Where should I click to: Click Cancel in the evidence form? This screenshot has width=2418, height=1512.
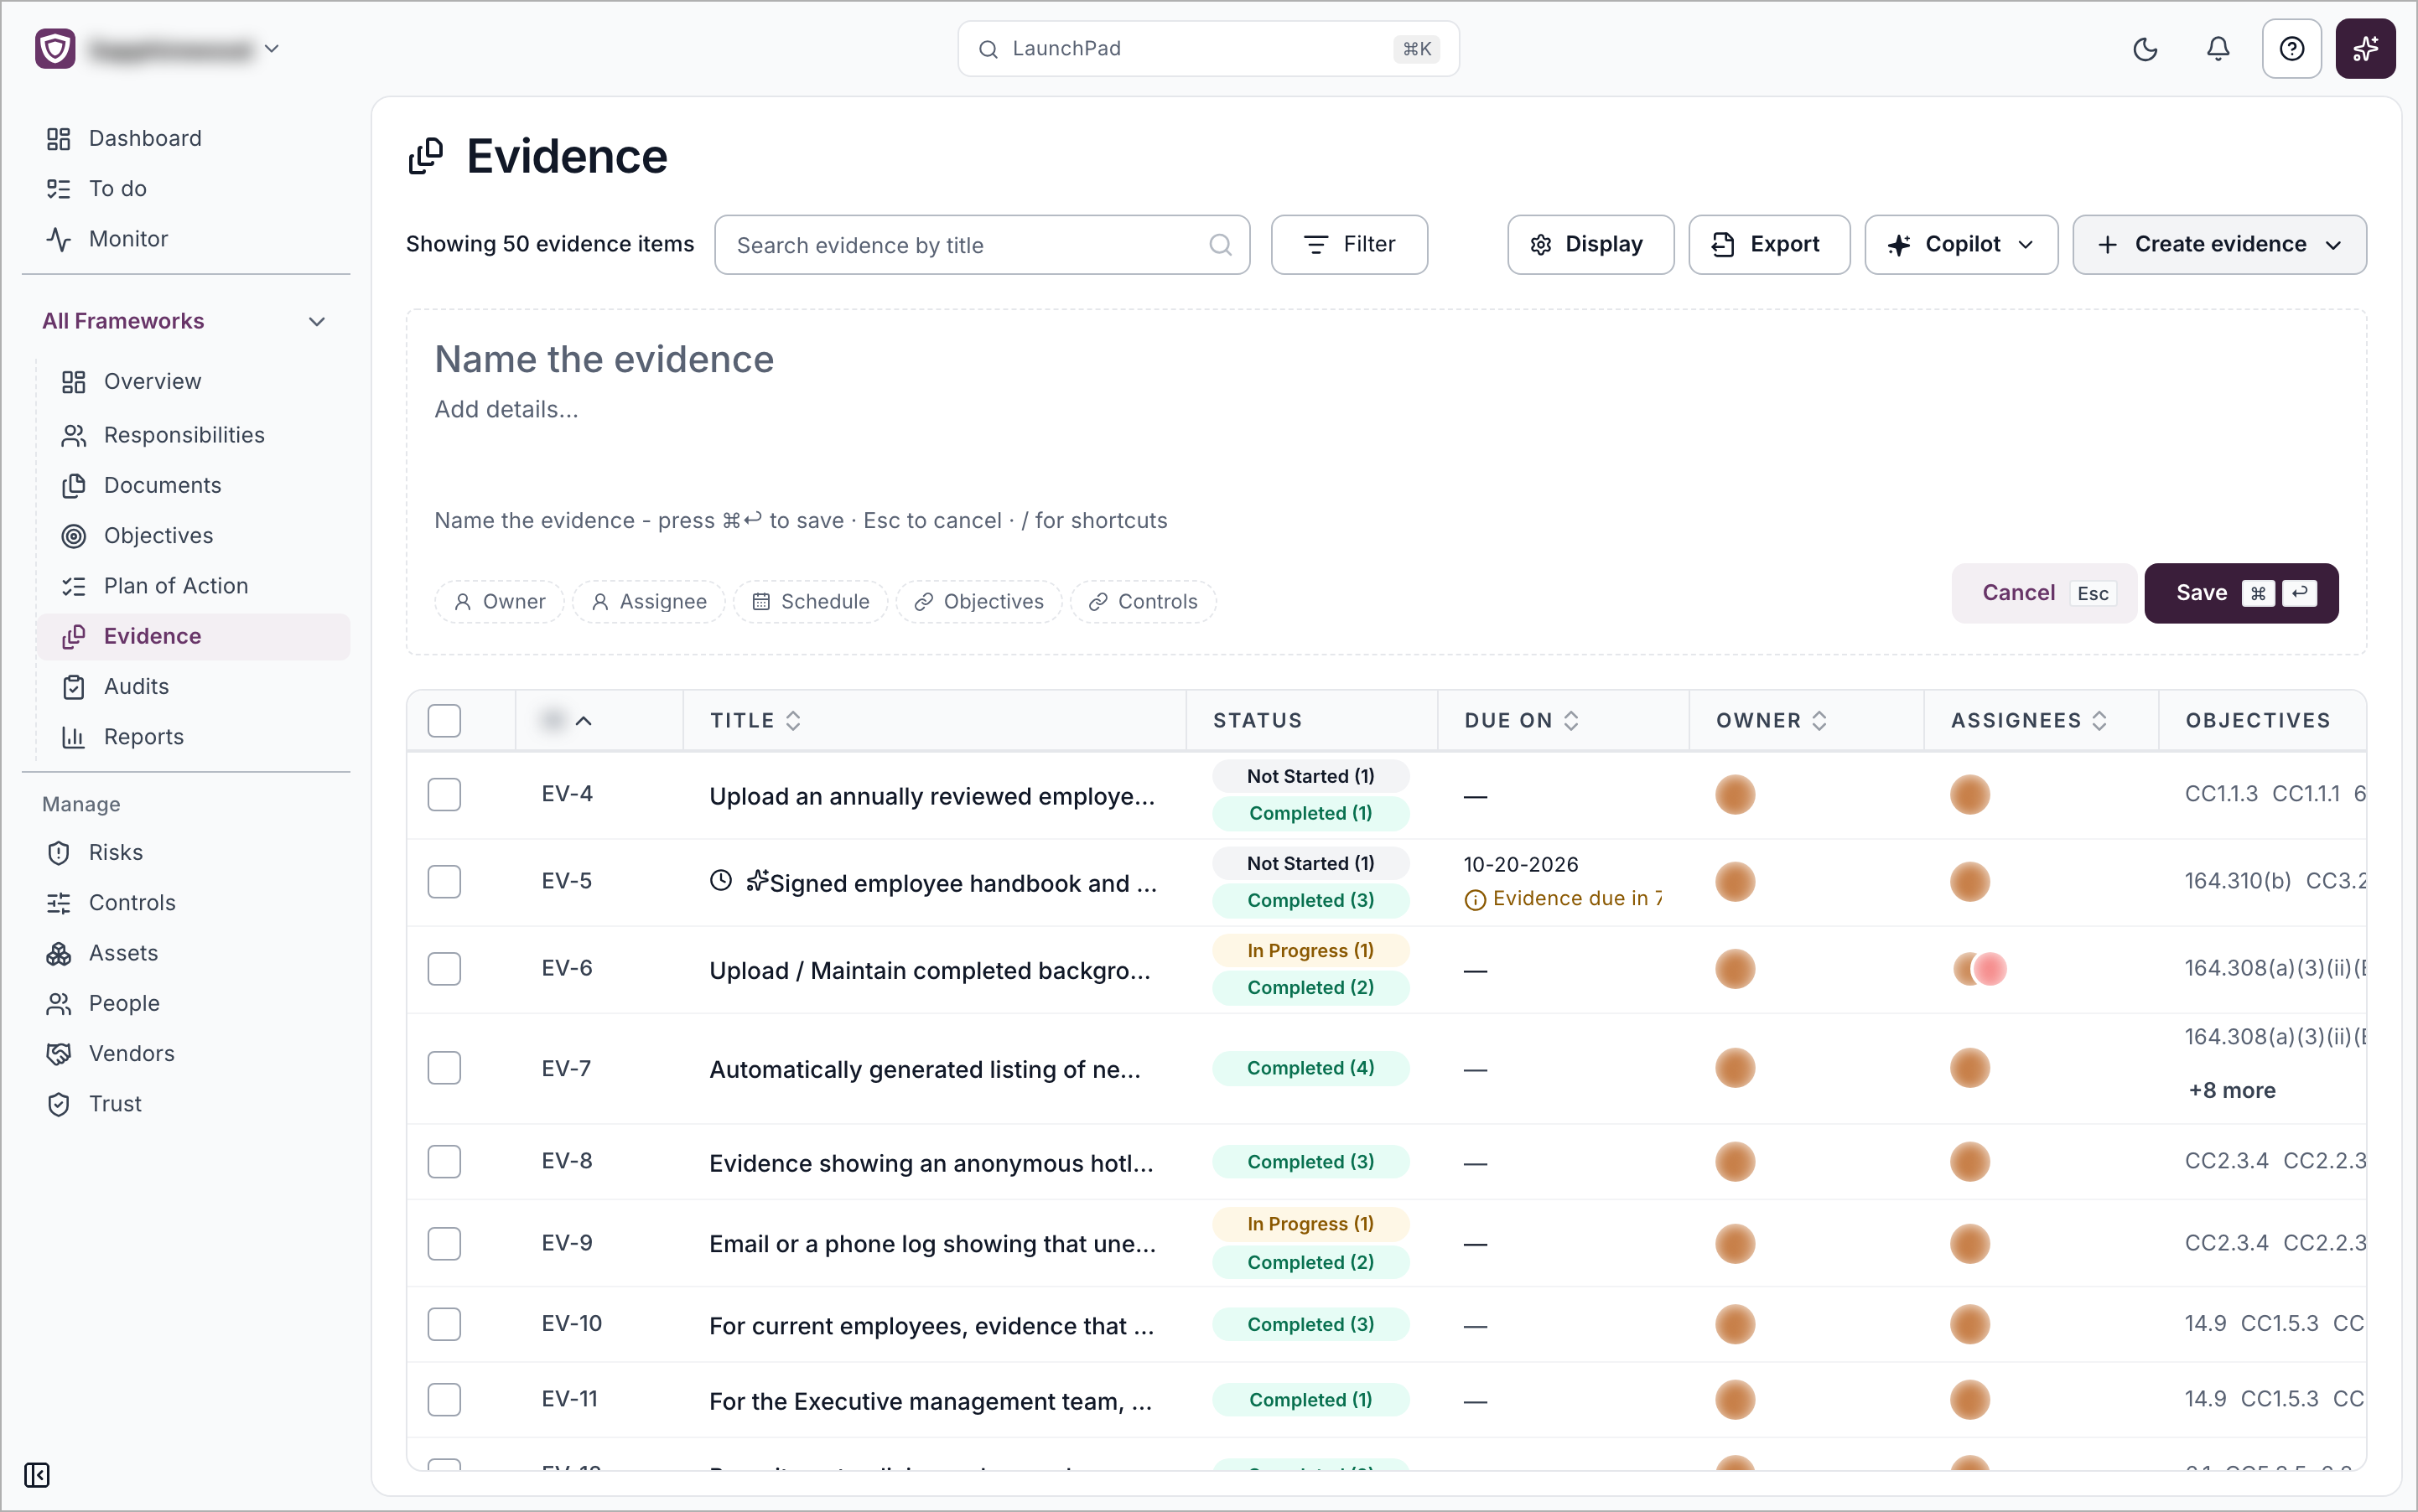coord(2044,593)
